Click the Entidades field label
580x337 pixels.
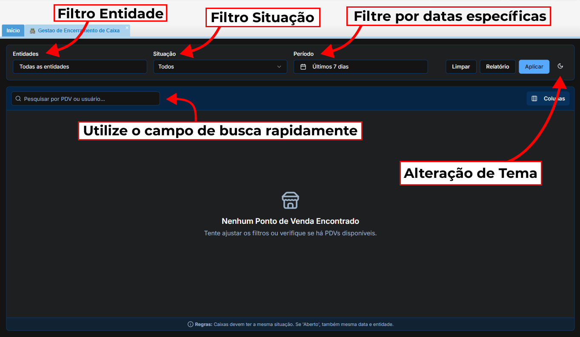[x=26, y=54]
